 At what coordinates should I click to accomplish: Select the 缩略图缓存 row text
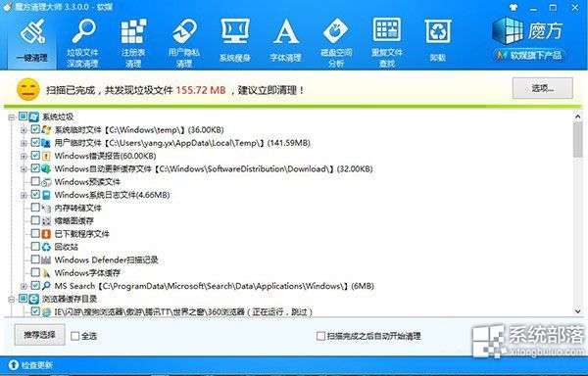[x=74, y=221]
